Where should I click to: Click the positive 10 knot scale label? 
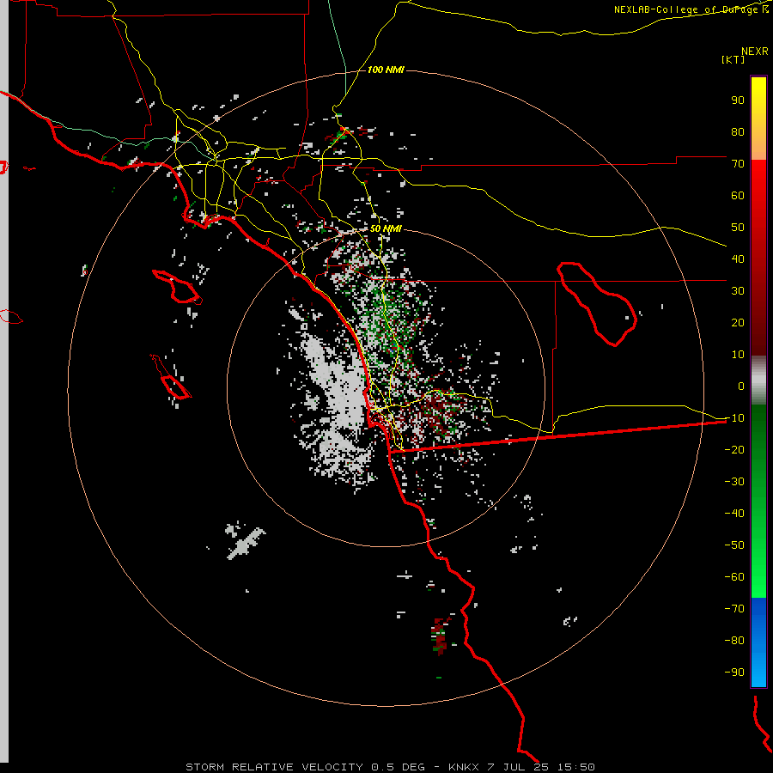pyautogui.click(x=738, y=355)
